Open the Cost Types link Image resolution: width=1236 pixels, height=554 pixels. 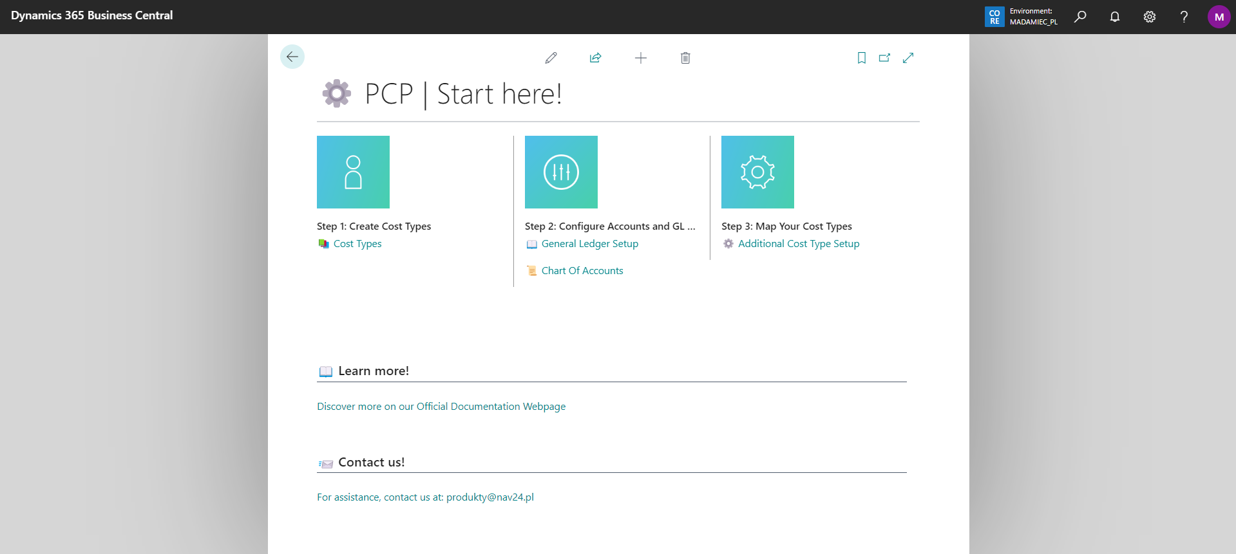coord(357,244)
